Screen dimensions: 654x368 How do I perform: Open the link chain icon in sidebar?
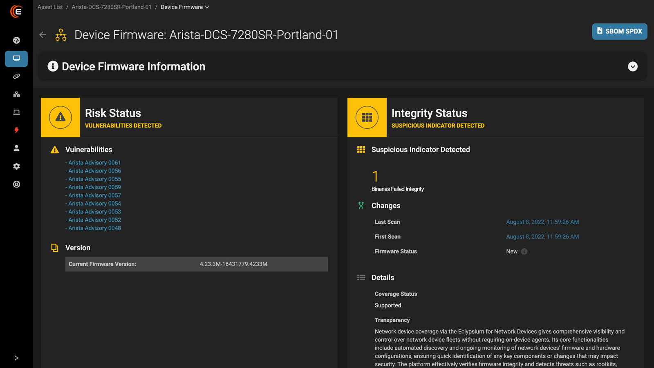coord(16,76)
